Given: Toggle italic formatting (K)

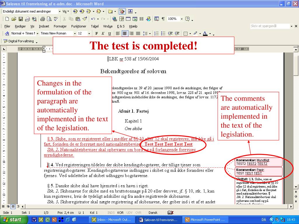Looking at the screenshot, I should (x=103, y=34).
